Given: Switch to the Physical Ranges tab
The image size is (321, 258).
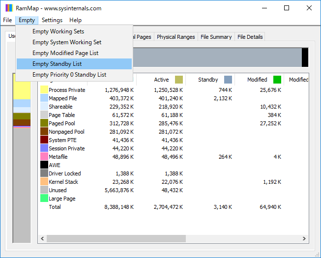Looking at the screenshot, I should click(176, 37).
